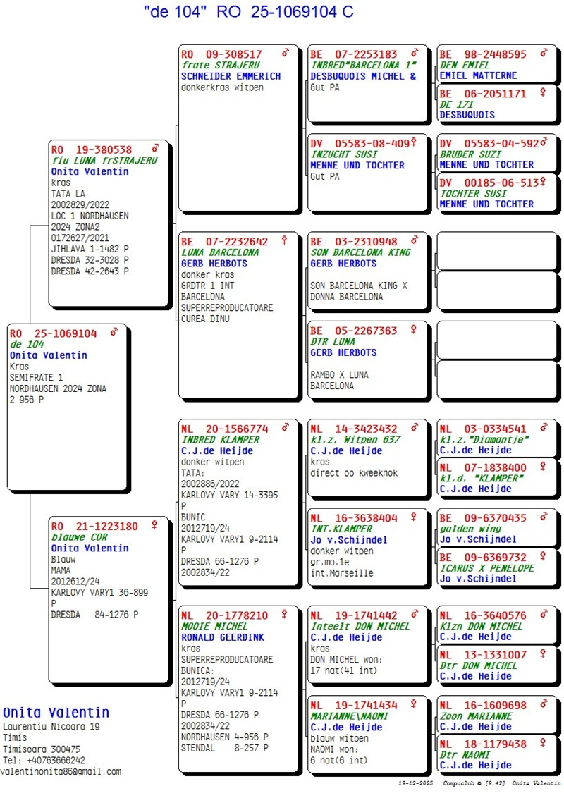Click the female symbol beside RO 21-1223180
This screenshot has width=564, height=810.
tap(154, 525)
